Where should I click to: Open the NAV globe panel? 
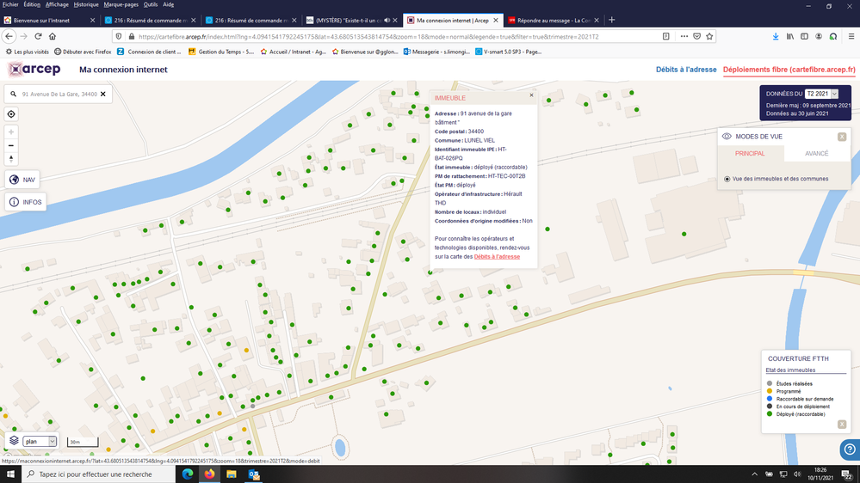pos(22,180)
